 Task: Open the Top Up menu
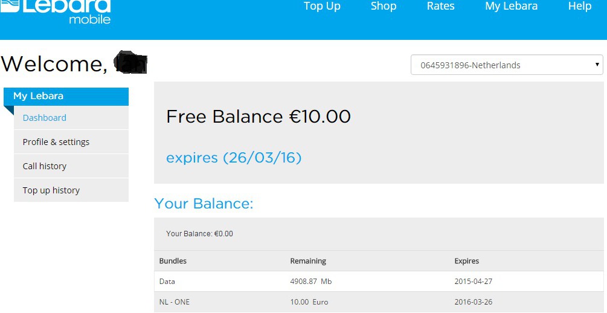click(322, 7)
